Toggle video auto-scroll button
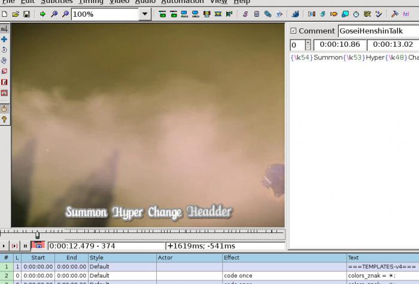Screen dimensions: 419x284 [38, 246]
